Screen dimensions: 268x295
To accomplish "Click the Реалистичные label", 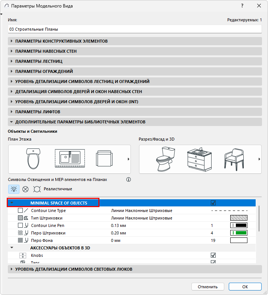I will pyautogui.click(x=58, y=189).
